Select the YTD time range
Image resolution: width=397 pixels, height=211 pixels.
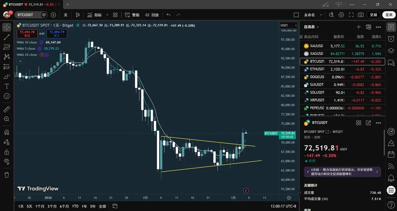tap(75, 206)
